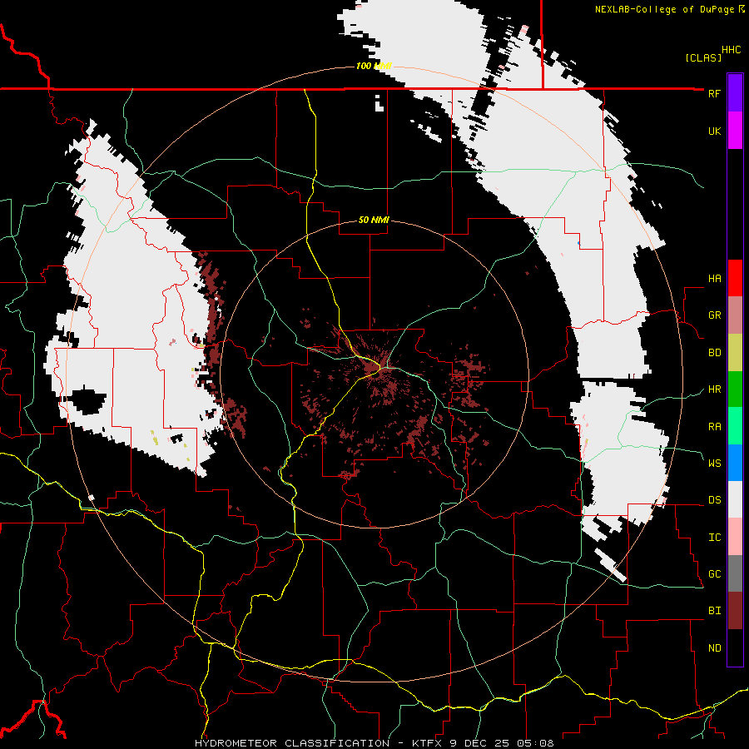Click the BD legend label
This screenshot has height=749, width=749.
pyautogui.click(x=714, y=353)
